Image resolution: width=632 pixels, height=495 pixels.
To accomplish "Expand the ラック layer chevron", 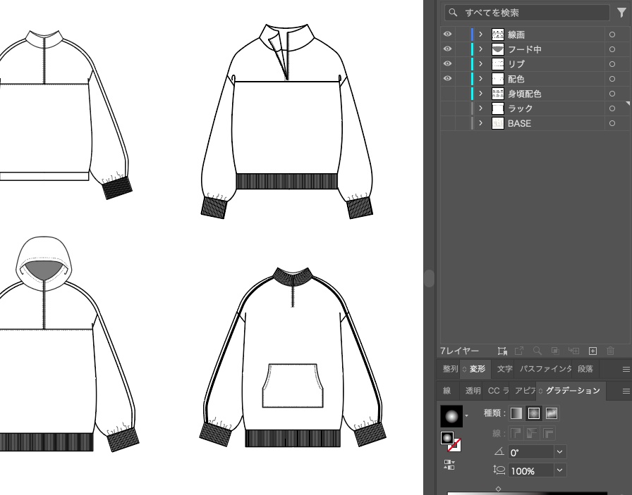I will 480,108.
